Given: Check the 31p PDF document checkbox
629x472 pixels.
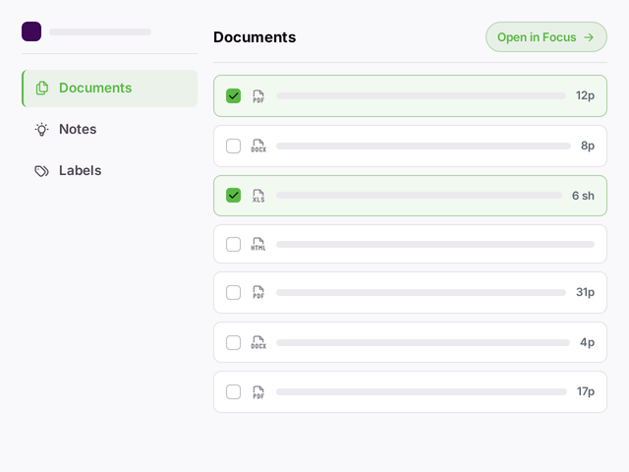Looking at the screenshot, I should (234, 293).
